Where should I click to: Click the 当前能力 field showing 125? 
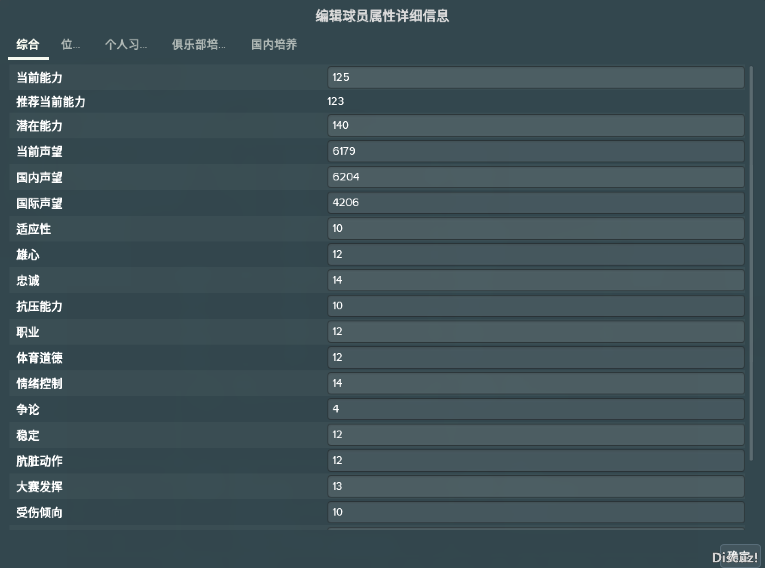point(535,77)
